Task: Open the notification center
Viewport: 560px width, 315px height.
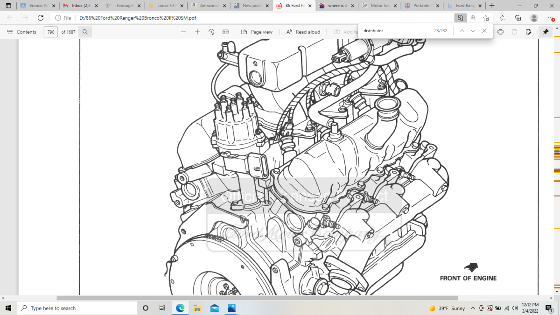Action: (x=549, y=308)
